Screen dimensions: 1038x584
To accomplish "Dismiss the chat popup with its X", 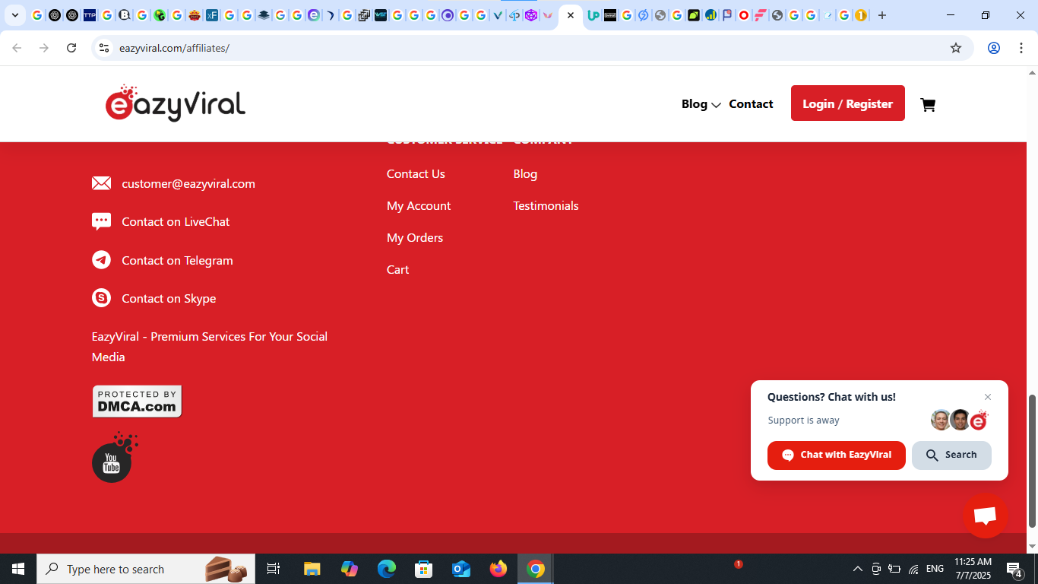I will pyautogui.click(x=988, y=397).
